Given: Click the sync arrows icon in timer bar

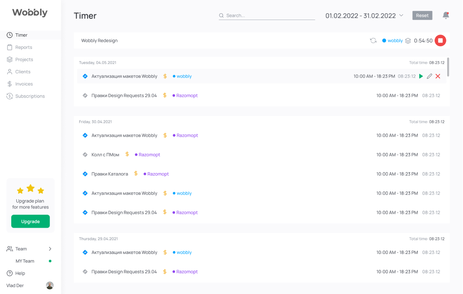Looking at the screenshot, I should [x=373, y=40].
